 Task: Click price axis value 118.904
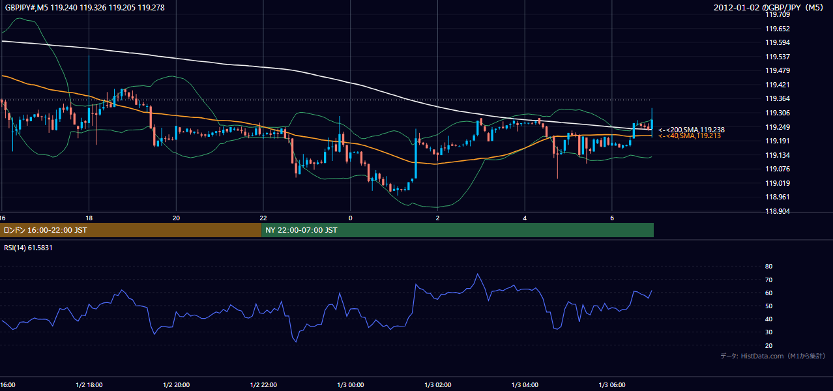pos(778,211)
